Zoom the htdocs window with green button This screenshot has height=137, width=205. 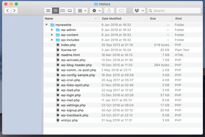coord(16,4)
